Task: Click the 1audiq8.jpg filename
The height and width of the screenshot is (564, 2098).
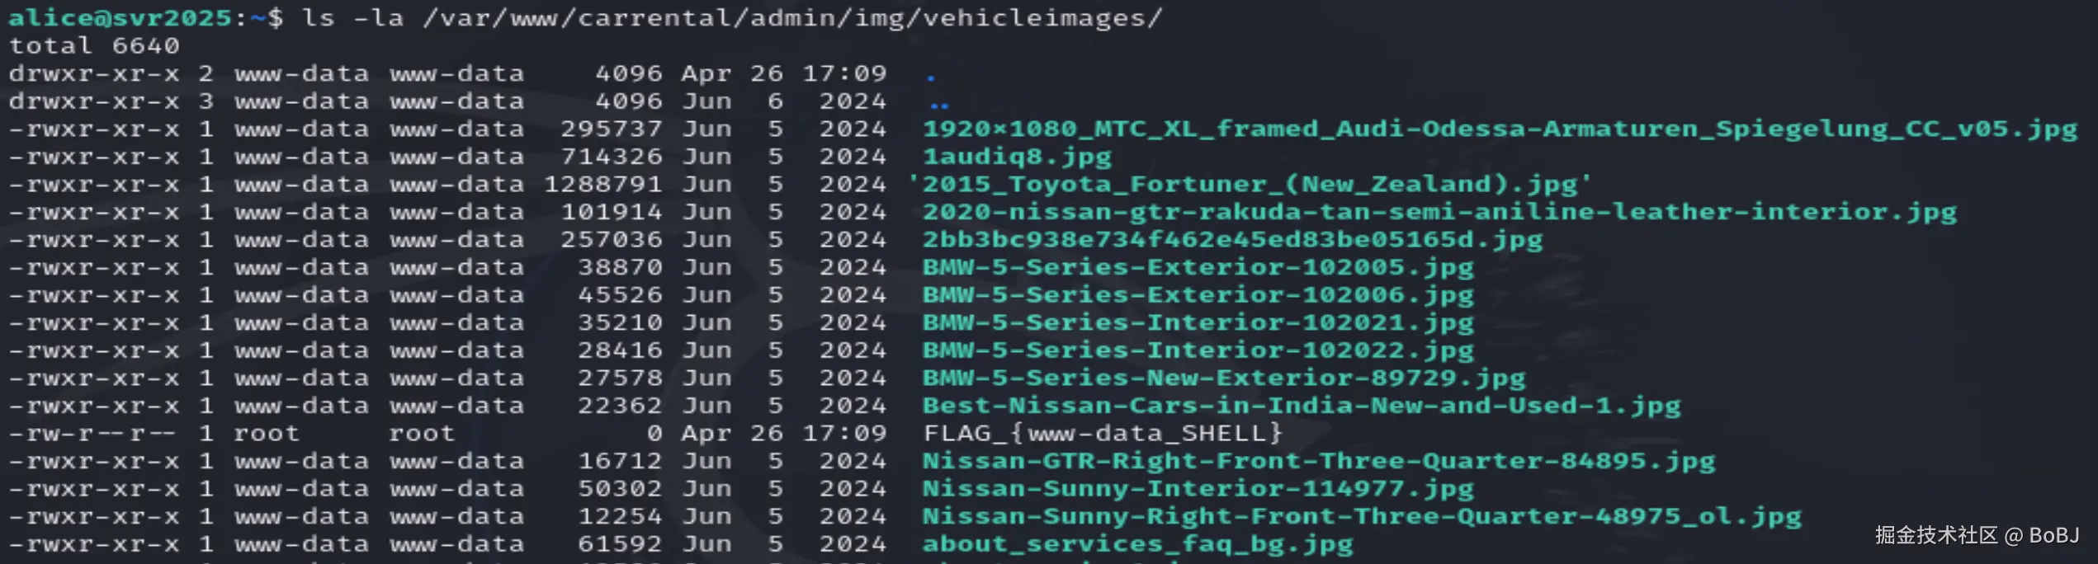Action: point(1017,157)
